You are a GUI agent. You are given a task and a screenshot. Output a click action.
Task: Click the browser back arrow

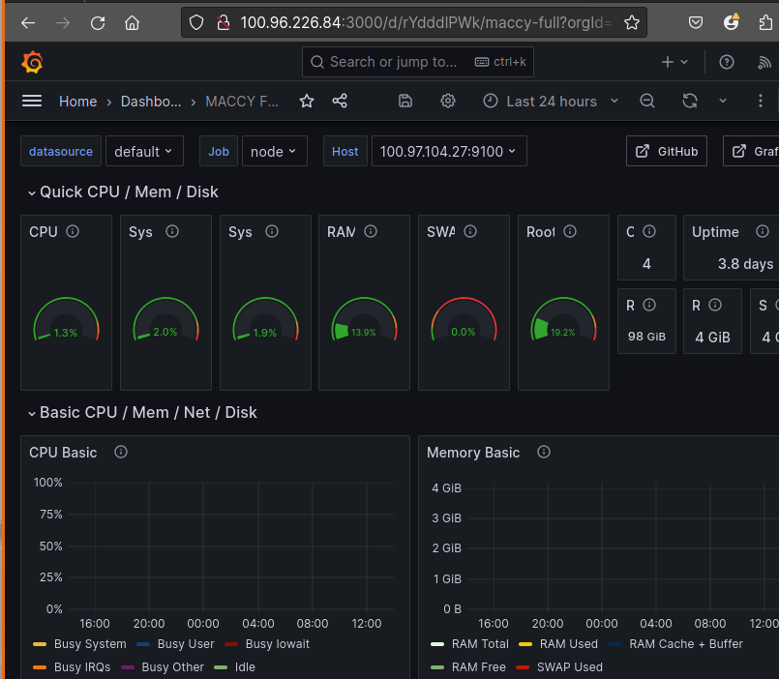point(28,23)
